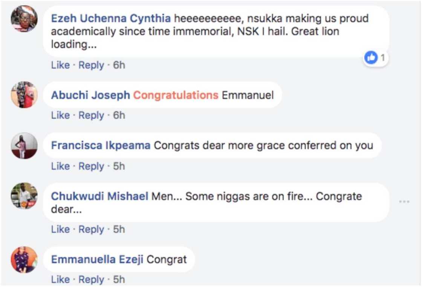Open Chukwudi Mishael's profile picture
422x287 pixels.
point(23,197)
